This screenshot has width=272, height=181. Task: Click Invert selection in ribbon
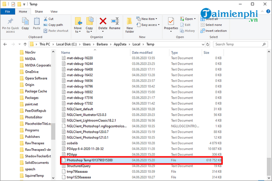214,31
